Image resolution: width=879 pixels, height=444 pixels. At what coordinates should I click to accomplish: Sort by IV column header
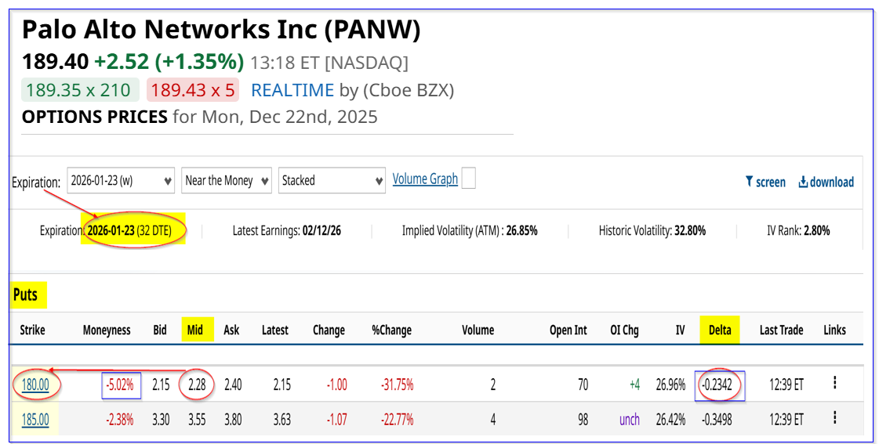[680, 330]
